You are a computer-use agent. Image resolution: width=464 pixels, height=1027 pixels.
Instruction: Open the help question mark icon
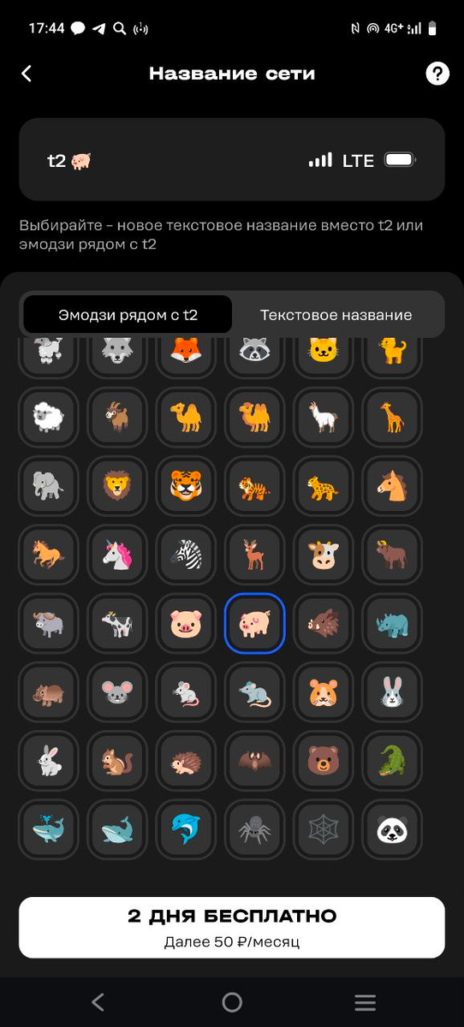437,74
